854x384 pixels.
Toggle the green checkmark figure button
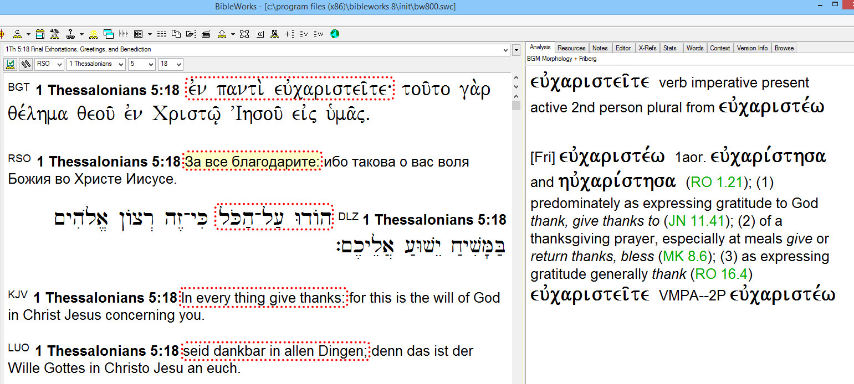point(11,64)
